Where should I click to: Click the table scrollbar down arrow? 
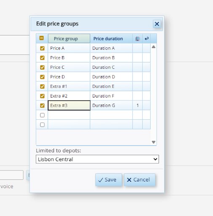point(154,142)
